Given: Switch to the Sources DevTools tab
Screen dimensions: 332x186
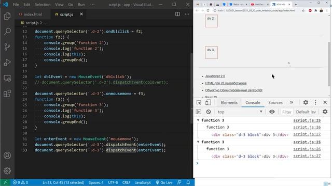Looking at the screenshot, I should pyautogui.click(x=275, y=102).
